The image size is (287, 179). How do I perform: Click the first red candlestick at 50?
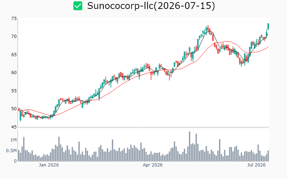(x=19, y=110)
